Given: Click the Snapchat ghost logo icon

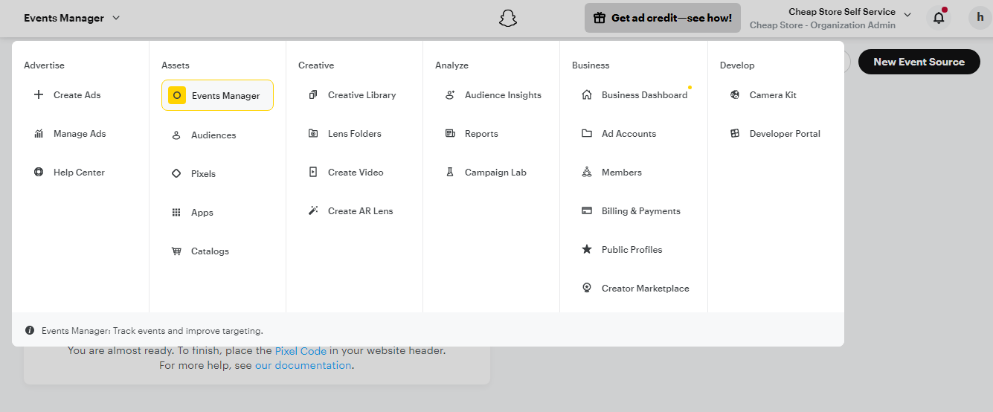Looking at the screenshot, I should (507, 18).
